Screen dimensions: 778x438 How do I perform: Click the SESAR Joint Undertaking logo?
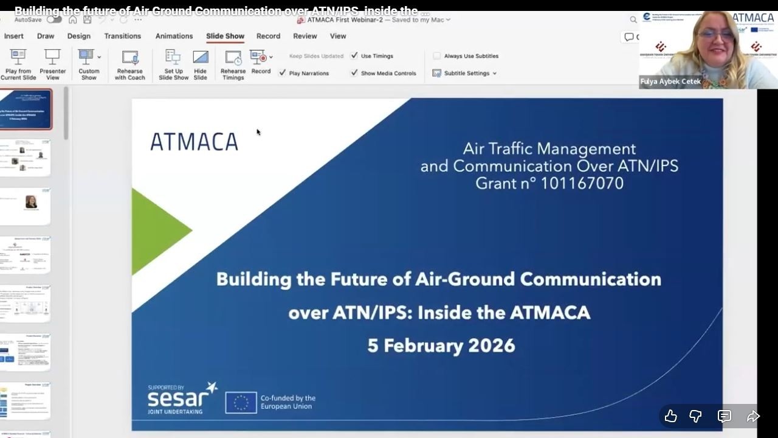(182, 398)
